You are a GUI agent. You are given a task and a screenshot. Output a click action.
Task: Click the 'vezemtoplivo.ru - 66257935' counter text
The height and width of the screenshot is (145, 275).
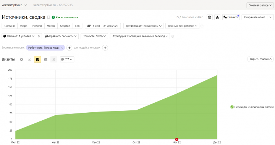(53, 5)
